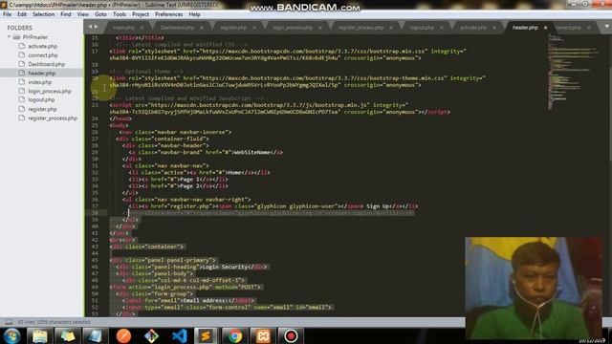Close the Dashboard.php tab
The height and width of the screenshot is (344, 612).
pyautogui.click(x=202, y=28)
